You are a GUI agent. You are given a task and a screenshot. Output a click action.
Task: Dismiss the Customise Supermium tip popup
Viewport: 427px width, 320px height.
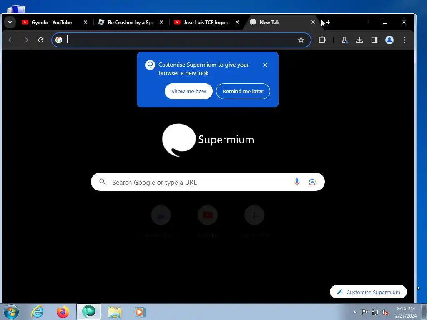[x=265, y=65]
